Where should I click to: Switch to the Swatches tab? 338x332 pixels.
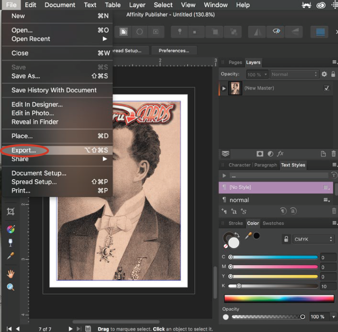[x=273, y=223]
